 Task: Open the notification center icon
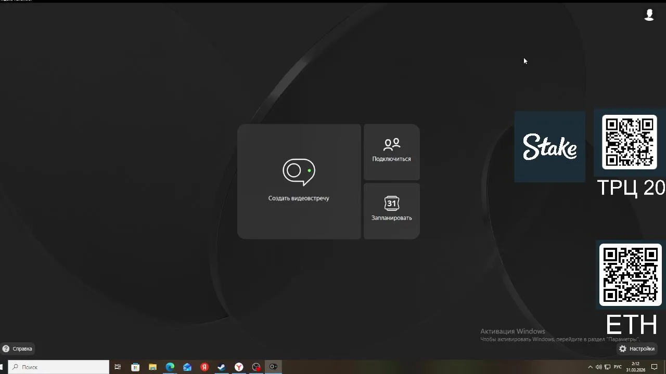click(x=655, y=367)
